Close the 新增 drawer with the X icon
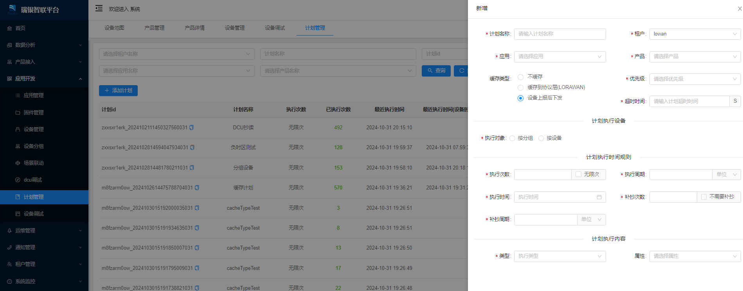 coord(739,9)
